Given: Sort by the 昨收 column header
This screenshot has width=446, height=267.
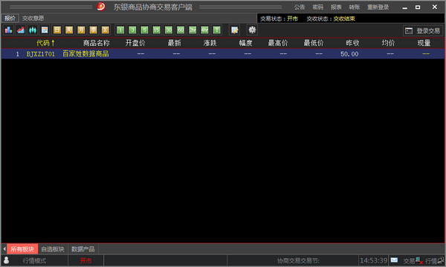Looking at the screenshot, I should click(x=352, y=43).
